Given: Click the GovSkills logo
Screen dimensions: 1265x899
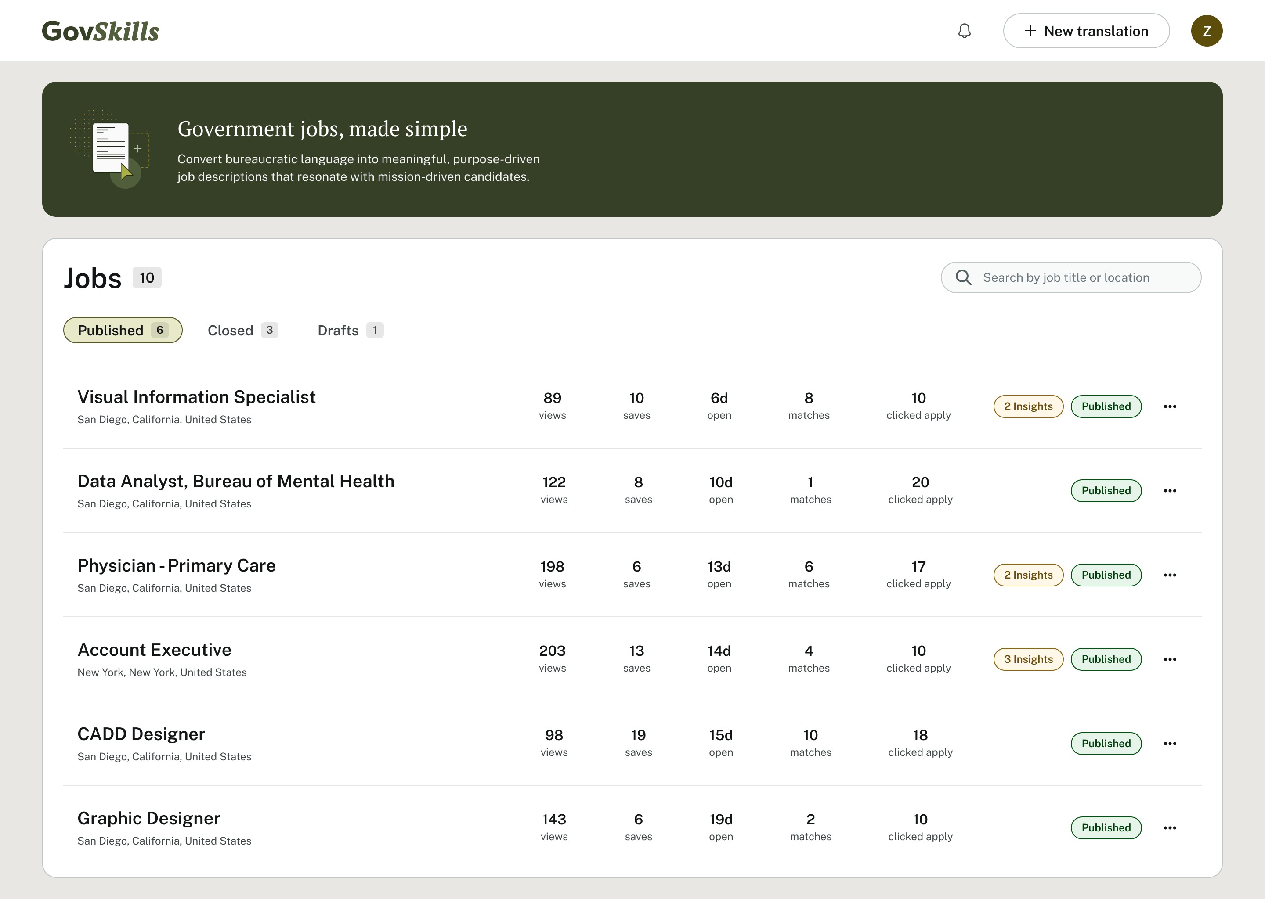Looking at the screenshot, I should tap(100, 30).
